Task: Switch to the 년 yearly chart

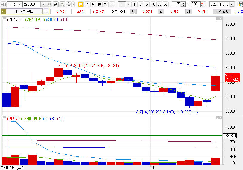Action: tap(112, 4)
